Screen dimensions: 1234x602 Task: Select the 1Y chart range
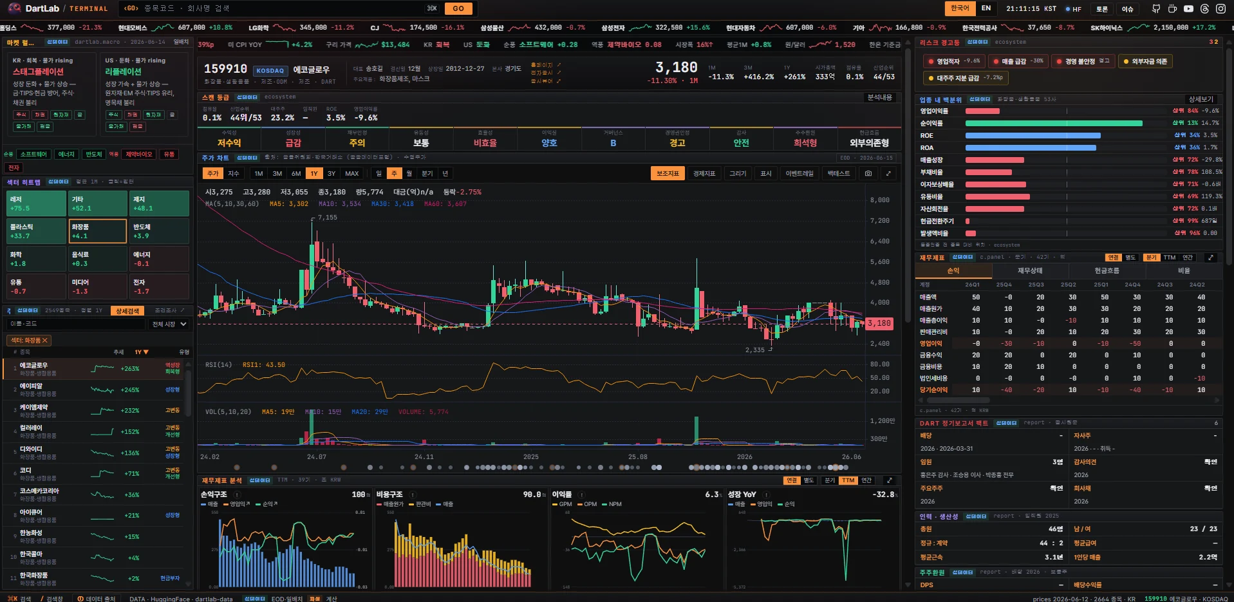[x=313, y=173]
